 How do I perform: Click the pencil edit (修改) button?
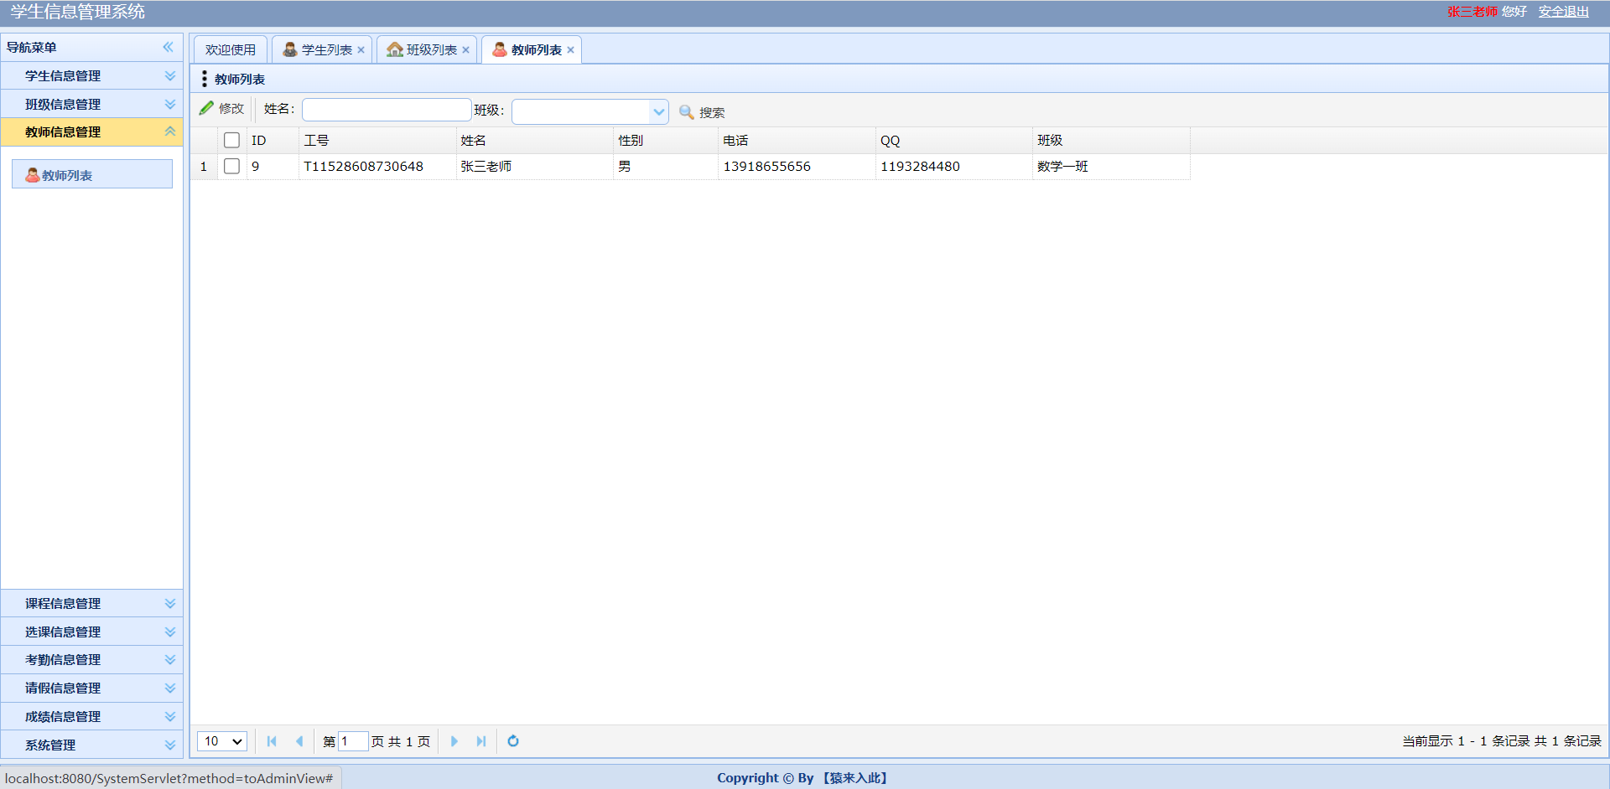[x=222, y=109]
